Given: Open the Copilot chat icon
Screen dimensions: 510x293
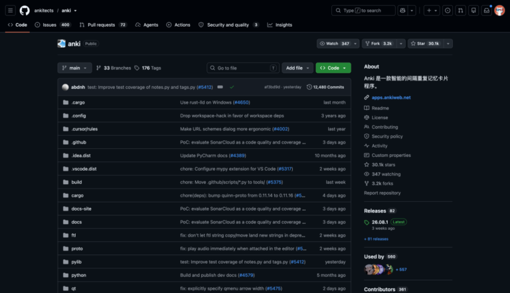Looking at the screenshot, I should (x=402, y=11).
